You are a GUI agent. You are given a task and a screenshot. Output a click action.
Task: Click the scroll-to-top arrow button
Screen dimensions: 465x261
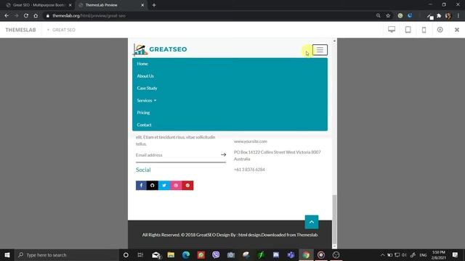312,222
